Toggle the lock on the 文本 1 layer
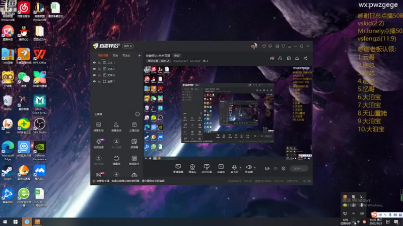Screen dimensions: 403x226 [x=99, y=62]
